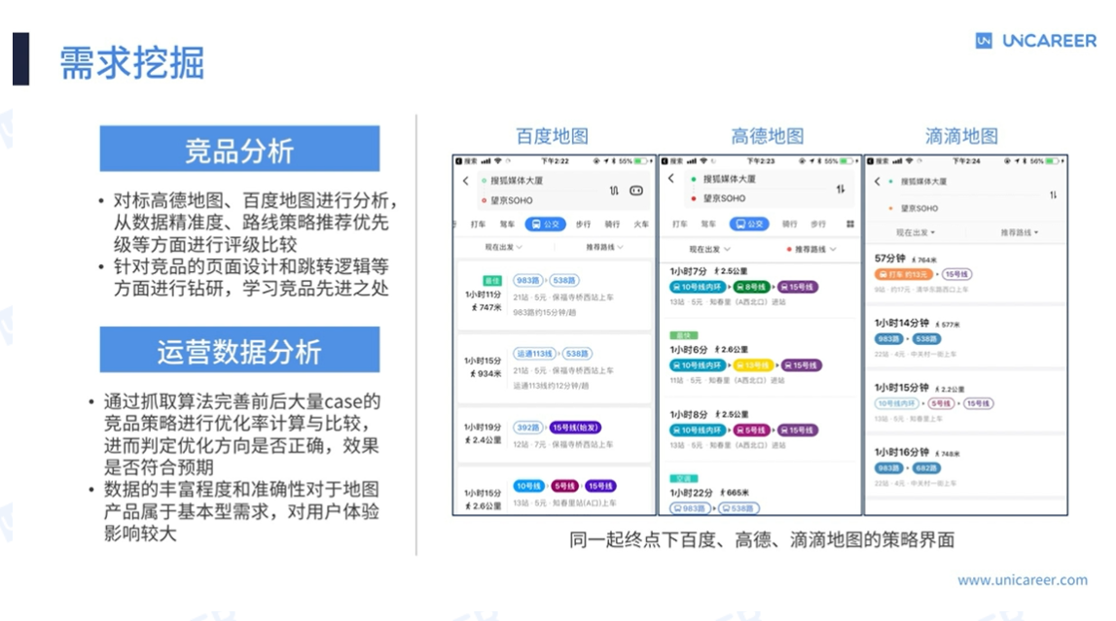The height and width of the screenshot is (621, 1116).
Task: Click the 15号线(始发) badge in 百度地图
Action: 576,428
